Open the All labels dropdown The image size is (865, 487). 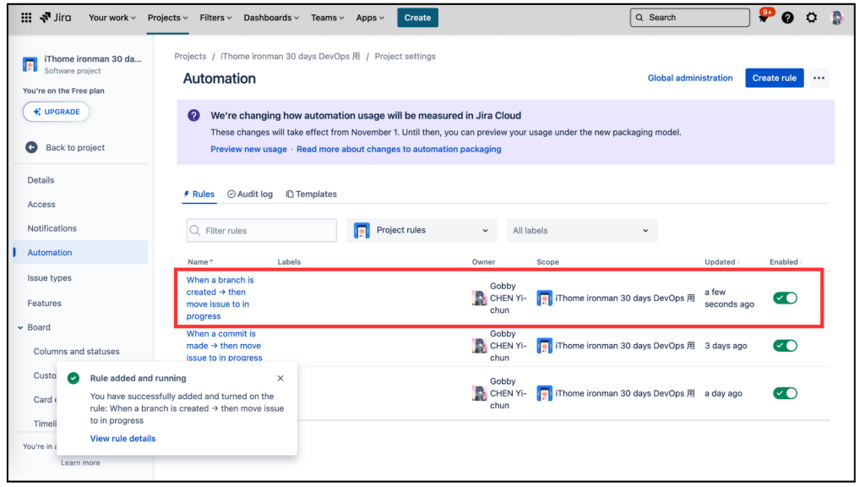pyautogui.click(x=582, y=230)
